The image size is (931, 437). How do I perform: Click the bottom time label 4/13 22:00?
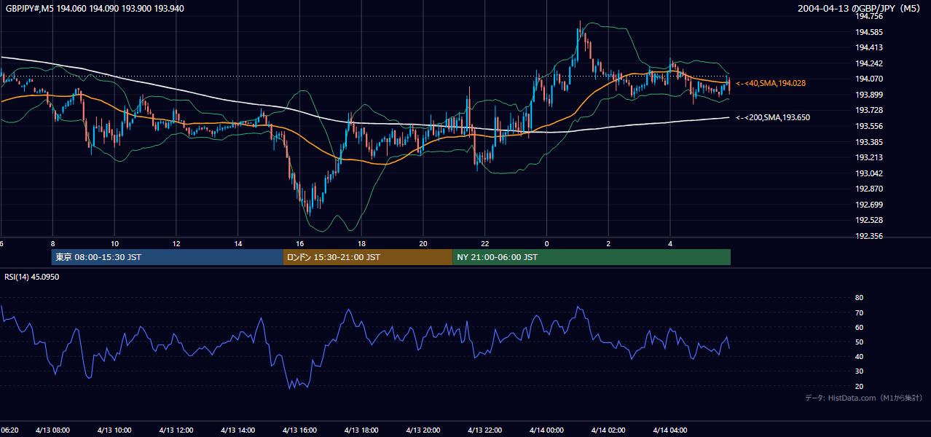pyautogui.click(x=485, y=430)
